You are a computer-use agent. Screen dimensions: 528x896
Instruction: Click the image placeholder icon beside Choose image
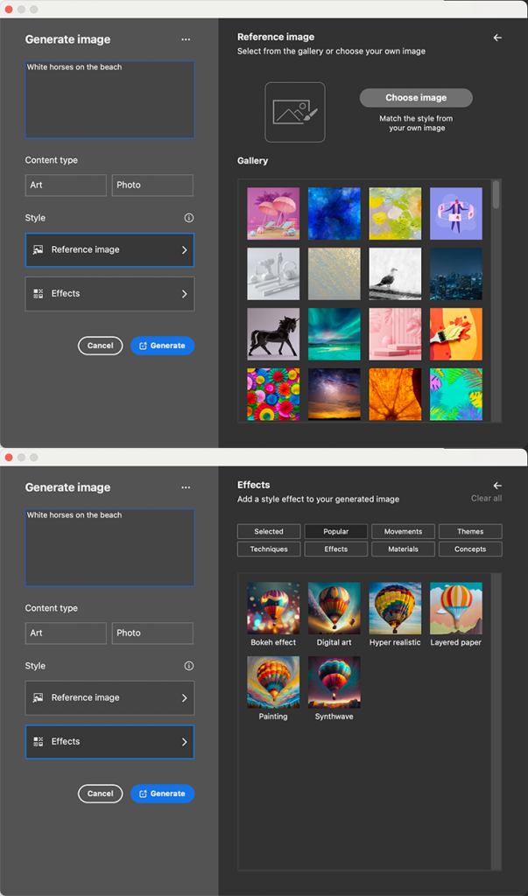295,112
